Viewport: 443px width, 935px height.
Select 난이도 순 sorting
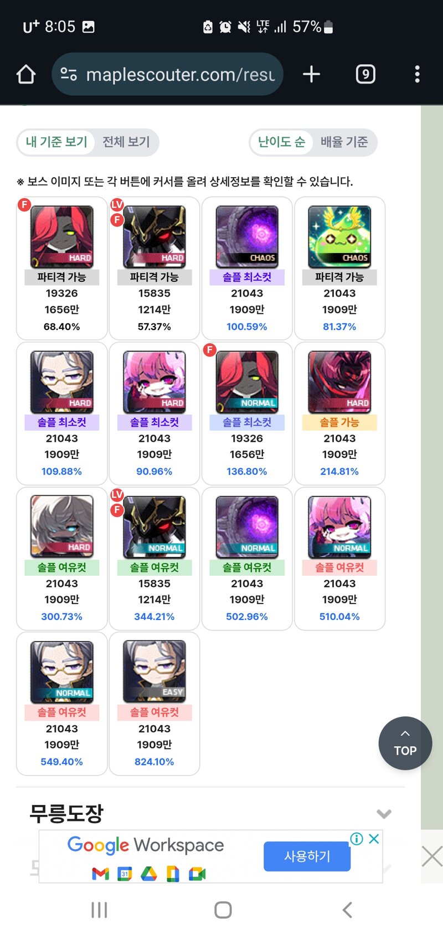click(x=282, y=142)
